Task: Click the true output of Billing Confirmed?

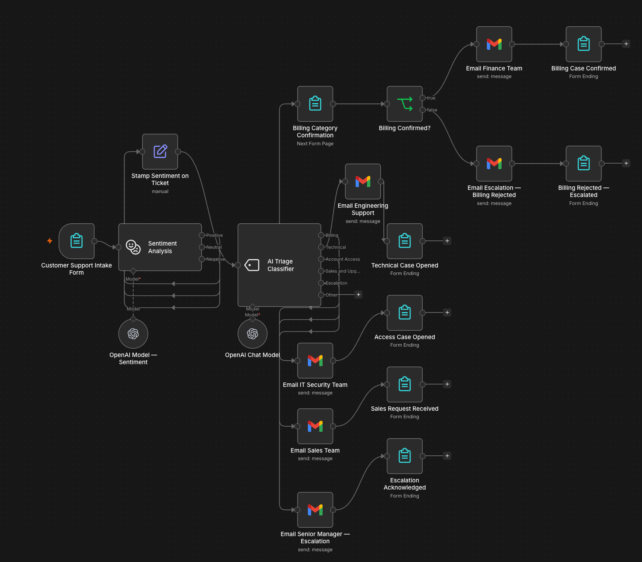Action: (422, 98)
